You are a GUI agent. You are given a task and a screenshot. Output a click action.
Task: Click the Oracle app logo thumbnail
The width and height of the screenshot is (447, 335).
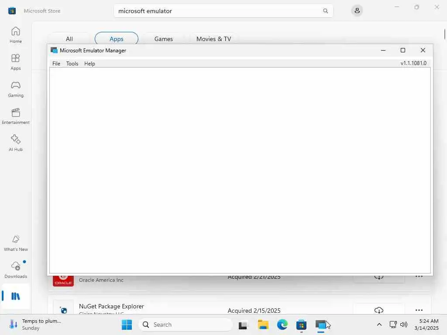point(63,281)
